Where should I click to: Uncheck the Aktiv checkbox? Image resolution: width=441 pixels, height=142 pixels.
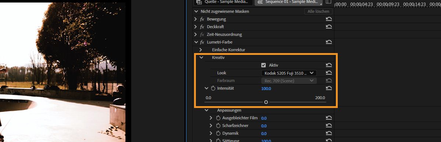(263, 65)
